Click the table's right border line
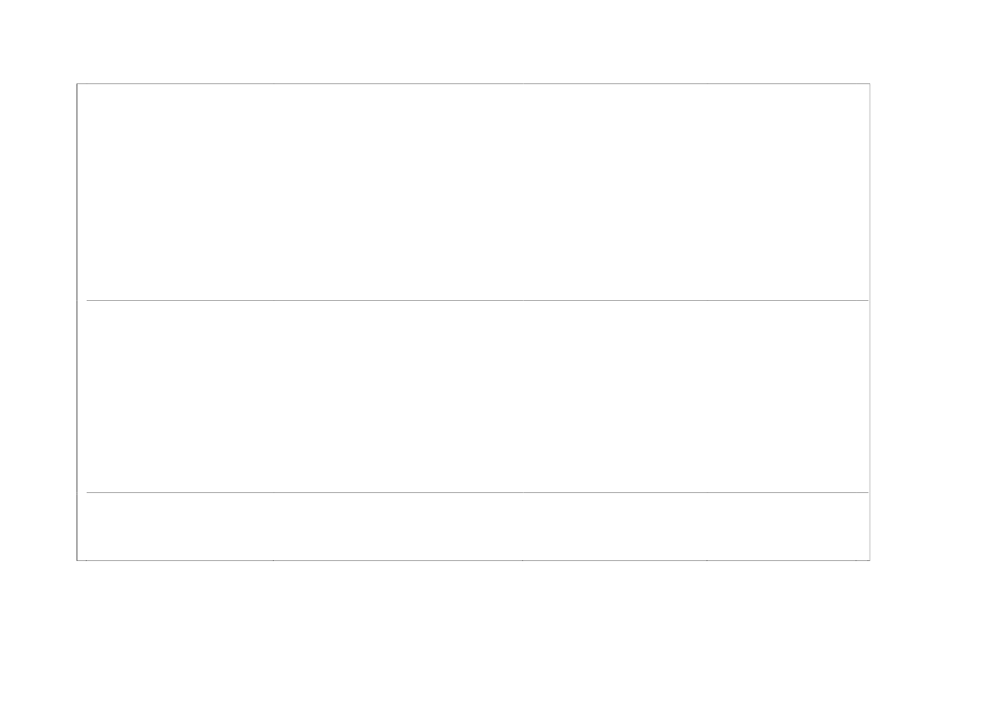 (x=870, y=321)
